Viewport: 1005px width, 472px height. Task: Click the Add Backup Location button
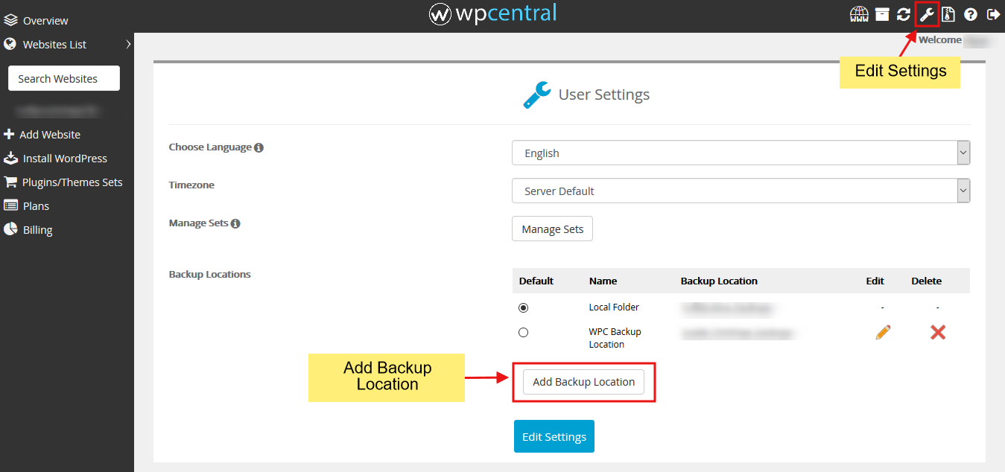pos(583,382)
